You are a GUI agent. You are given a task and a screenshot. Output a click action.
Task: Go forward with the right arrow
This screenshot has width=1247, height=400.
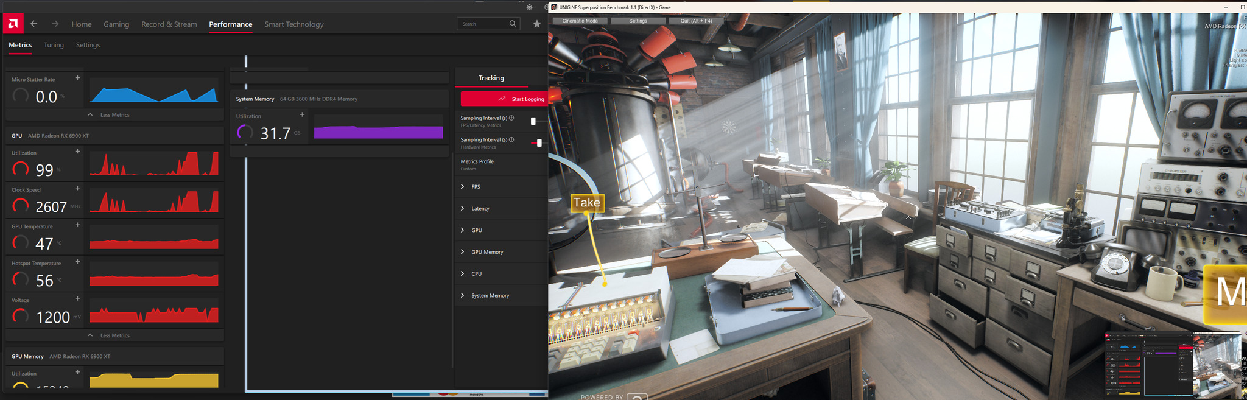pos(55,24)
